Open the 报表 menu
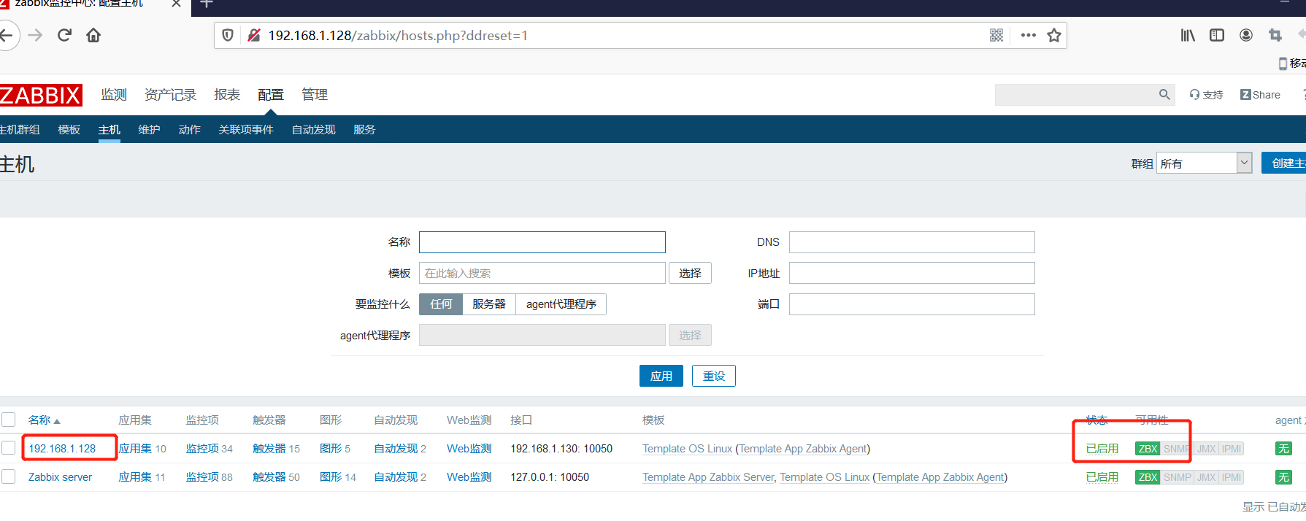This screenshot has height=521, width=1306. 227,95
